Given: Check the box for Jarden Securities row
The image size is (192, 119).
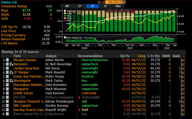Looking at the screenshot, I should [x=7, y=68].
